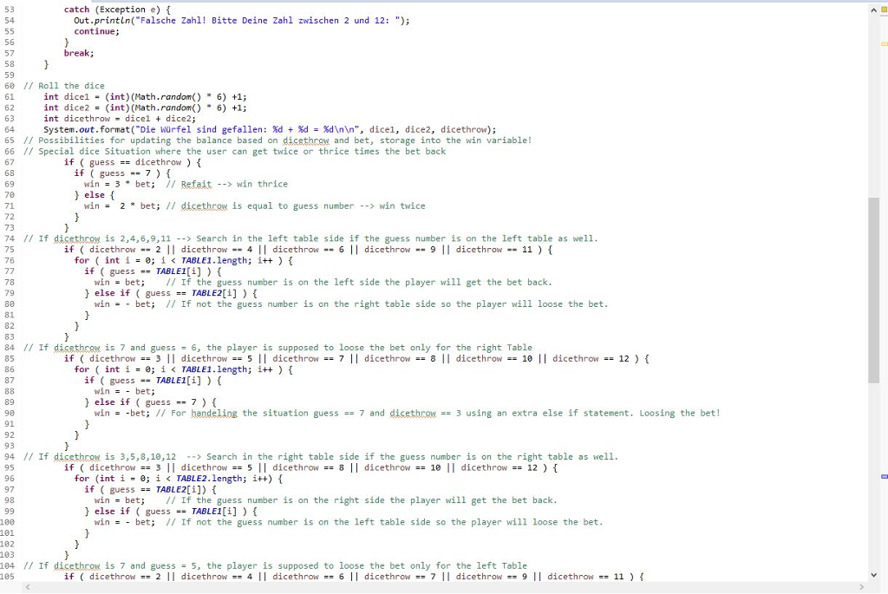Click the horizontal scrollbar track at bottom
Viewport: 888px width, 594px height.
click(434, 587)
